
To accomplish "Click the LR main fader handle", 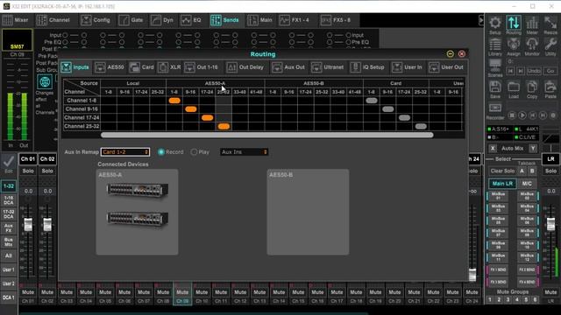I will [551, 224].
